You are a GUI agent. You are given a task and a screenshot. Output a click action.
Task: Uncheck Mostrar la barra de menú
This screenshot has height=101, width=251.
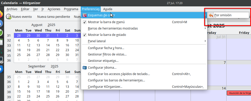(x=85, y=22)
